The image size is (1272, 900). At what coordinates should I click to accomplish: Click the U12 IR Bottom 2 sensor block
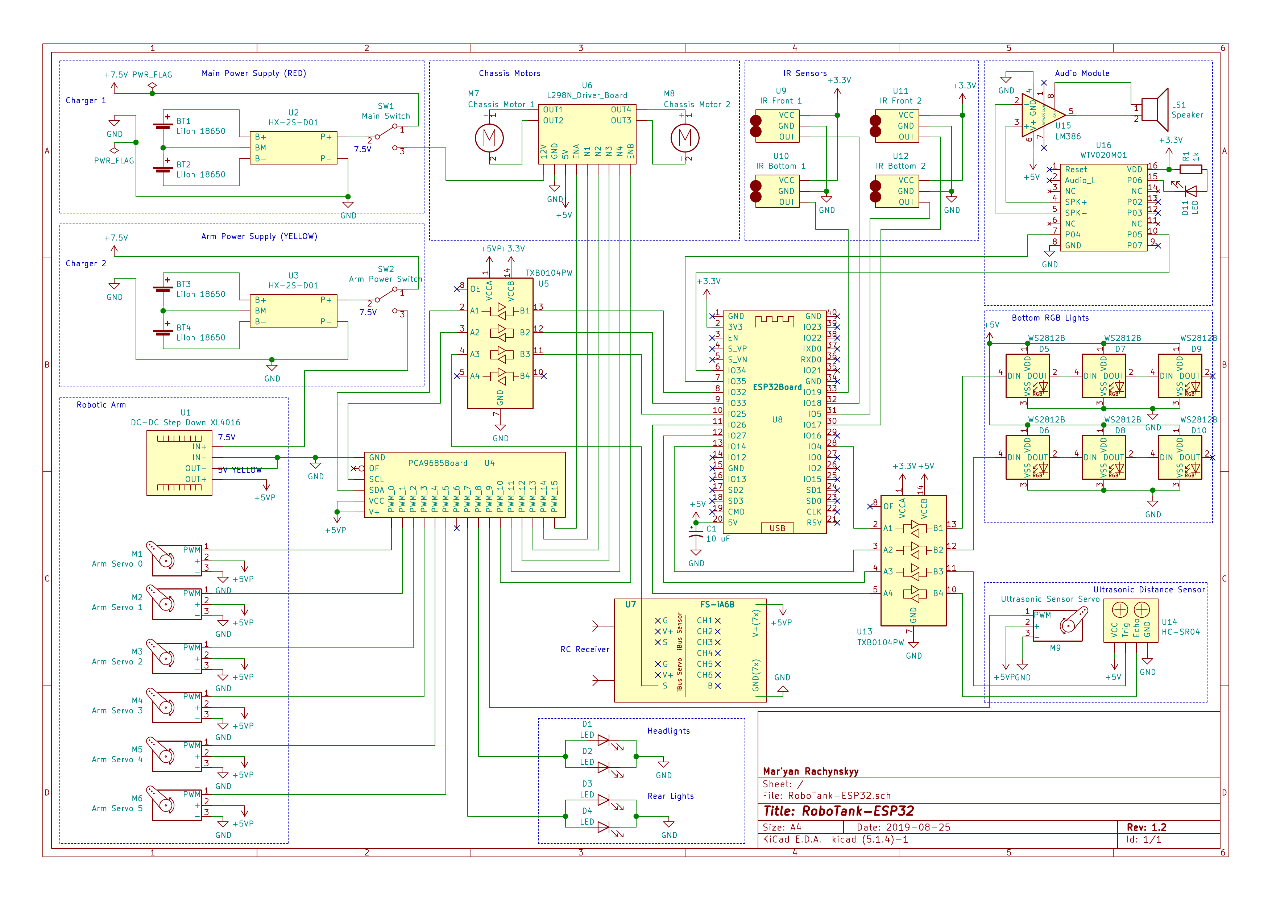894,191
